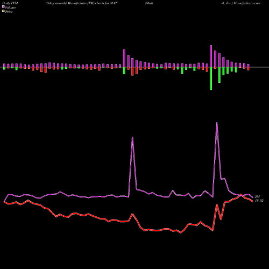269x269 pixels.
Task: Click the tallest magenta volume line peak
Action: [x=217, y=123]
